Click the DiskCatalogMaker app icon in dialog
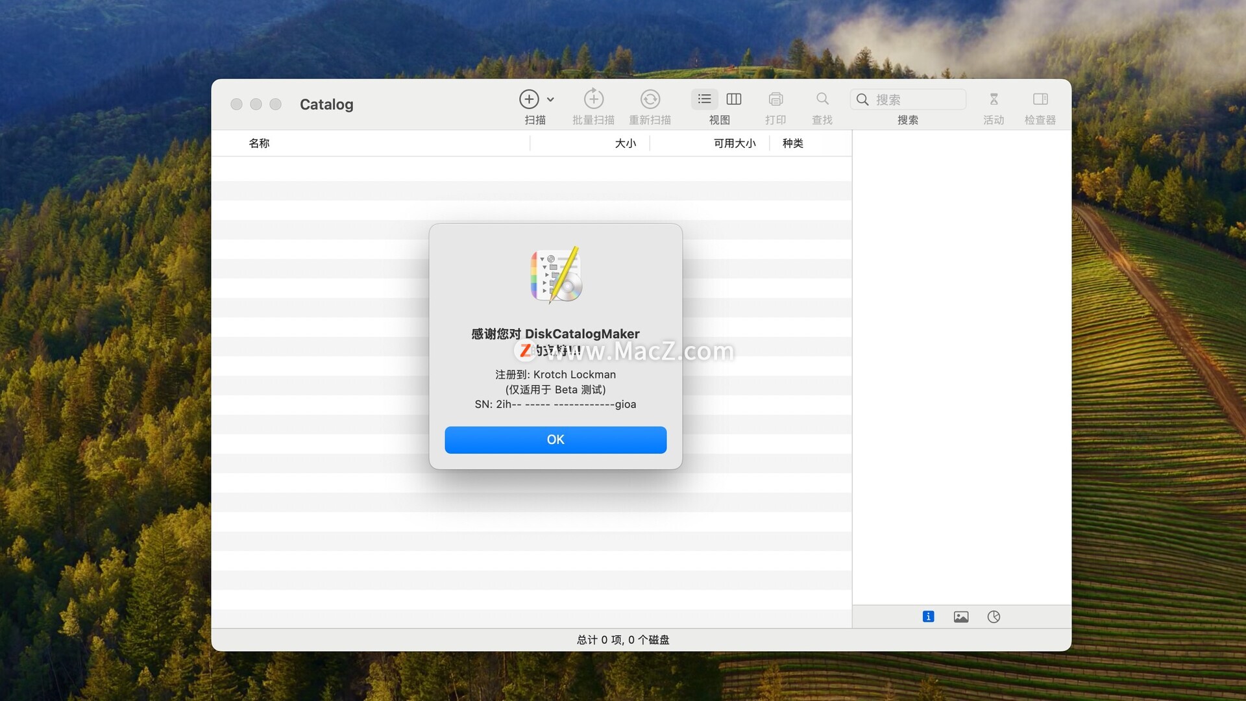The image size is (1246, 701). pos(556,275)
